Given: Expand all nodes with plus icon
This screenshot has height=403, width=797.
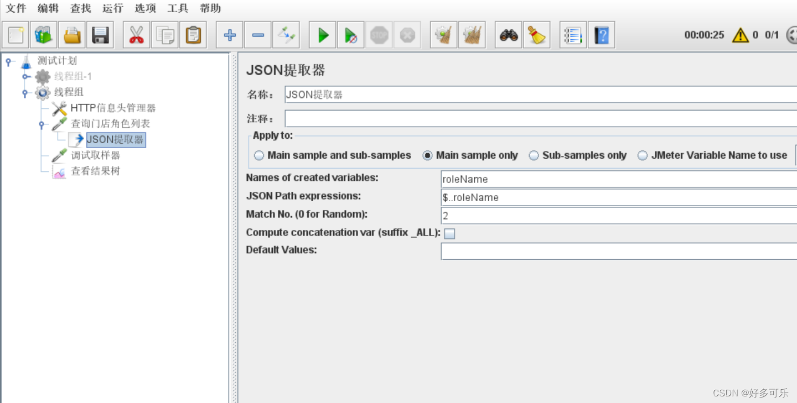Looking at the screenshot, I should (230, 35).
